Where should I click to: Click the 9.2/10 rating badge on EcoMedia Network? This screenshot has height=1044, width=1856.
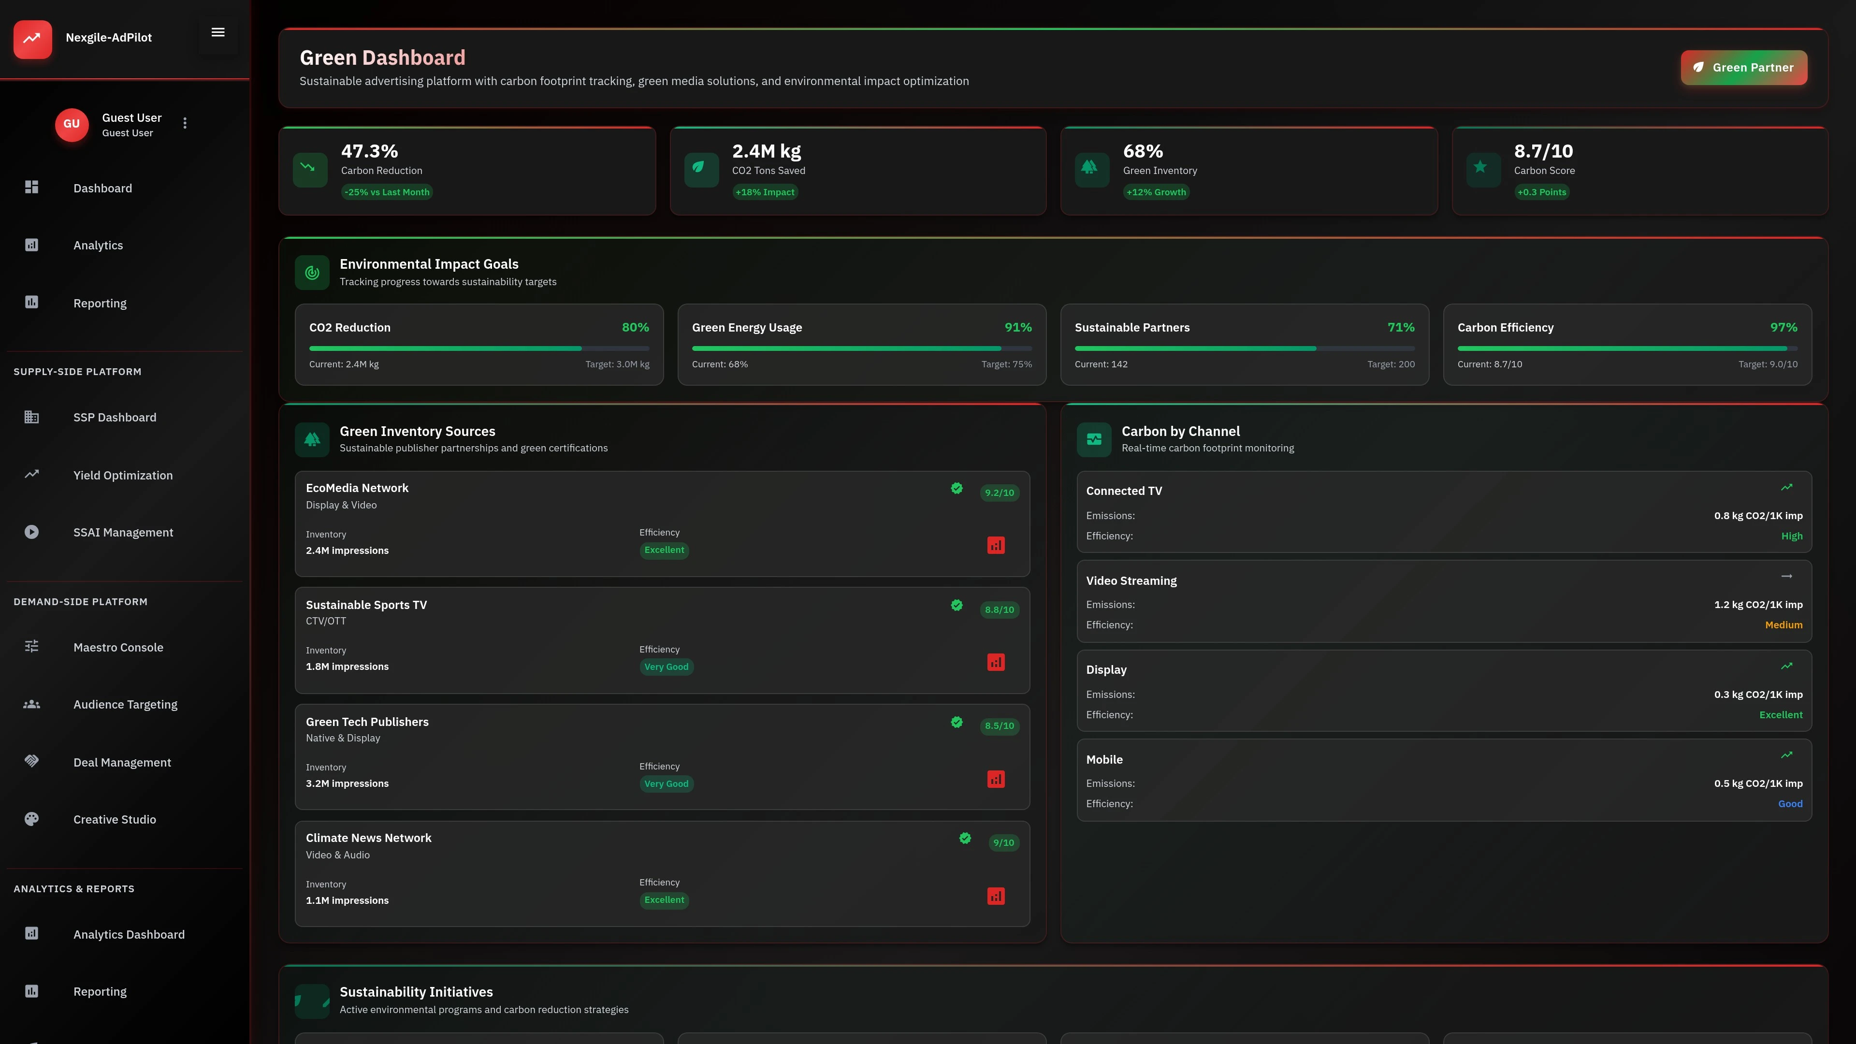point(1000,493)
